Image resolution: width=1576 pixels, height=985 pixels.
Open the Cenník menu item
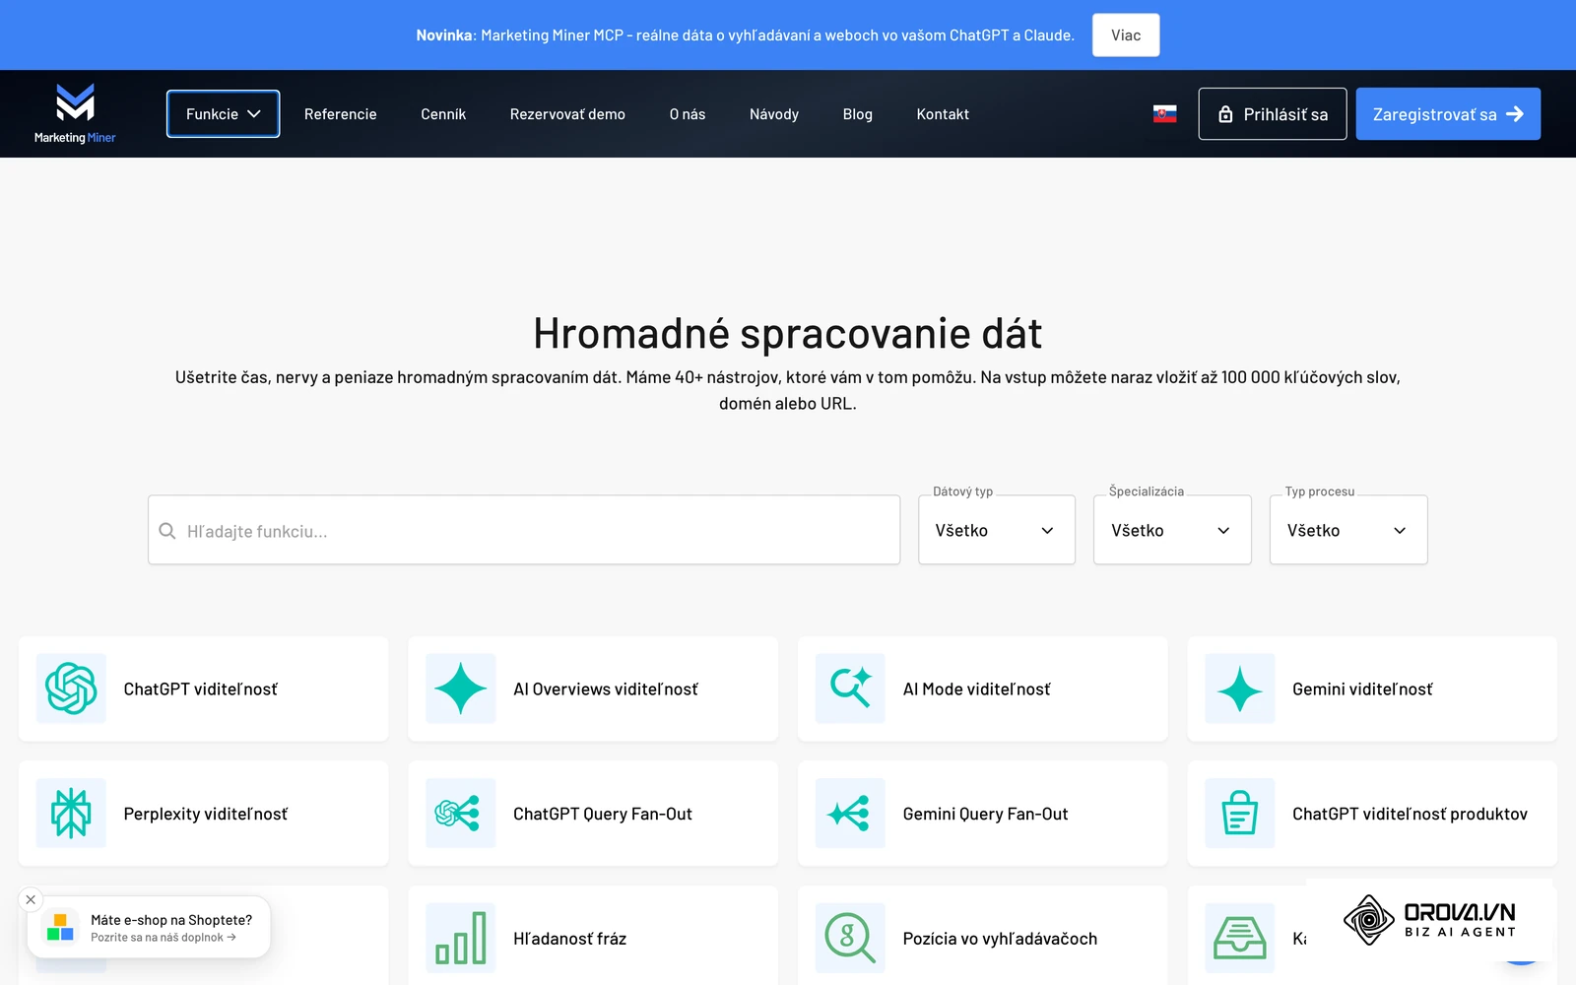pos(443,114)
